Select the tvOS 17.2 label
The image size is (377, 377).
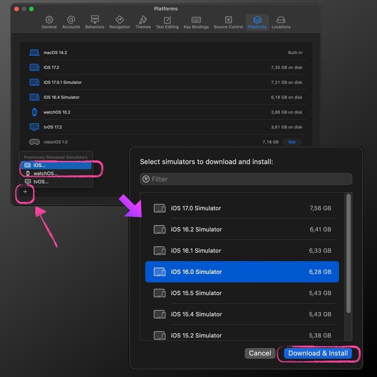click(52, 127)
